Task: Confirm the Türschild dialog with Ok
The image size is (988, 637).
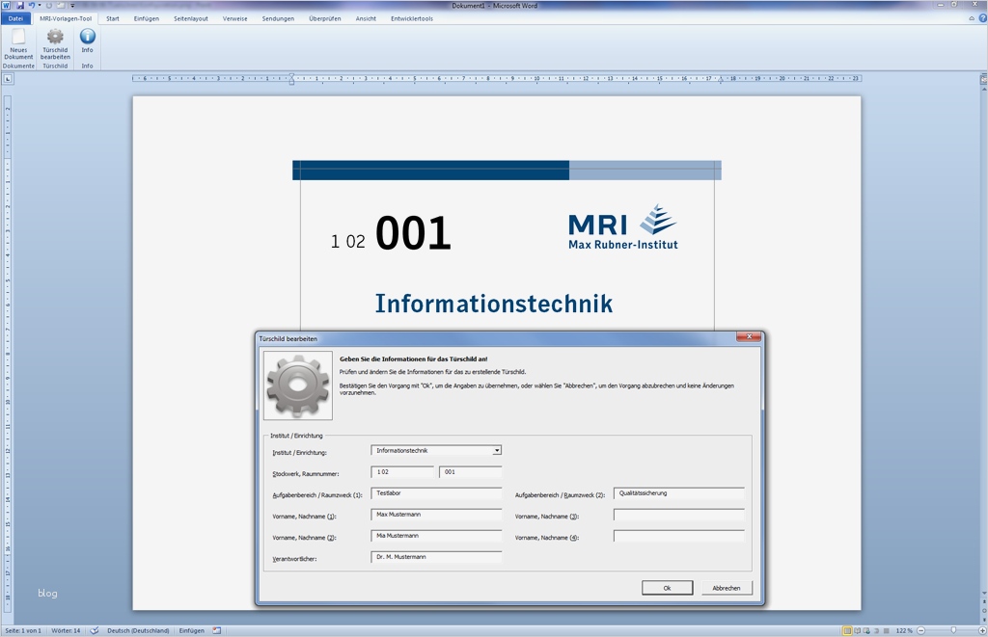Action: [667, 587]
